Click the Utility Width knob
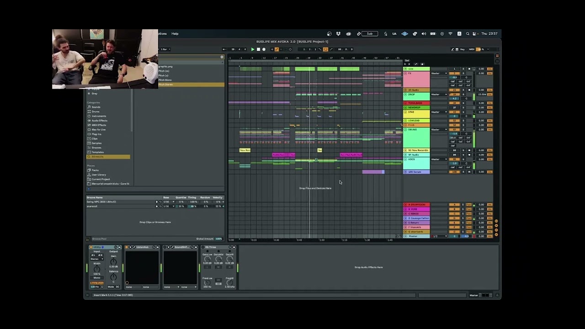This screenshot has height=329, width=585. [x=96, y=269]
